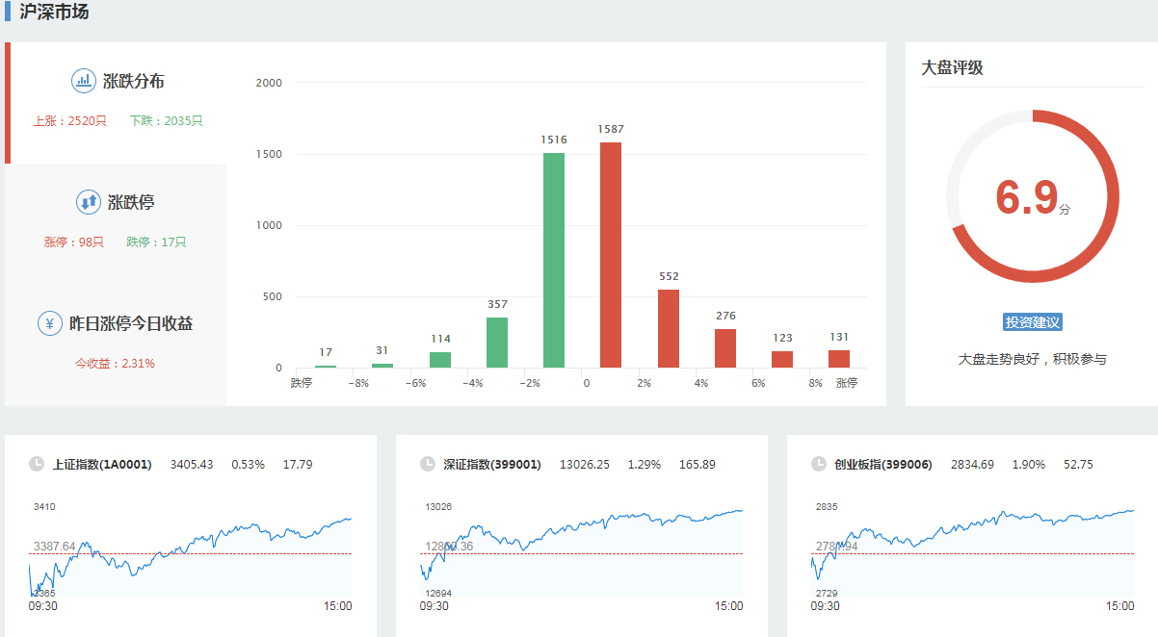Click the 投资建议 button
The height and width of the screenshot is (637, 1158).
tap(1032, 322)
